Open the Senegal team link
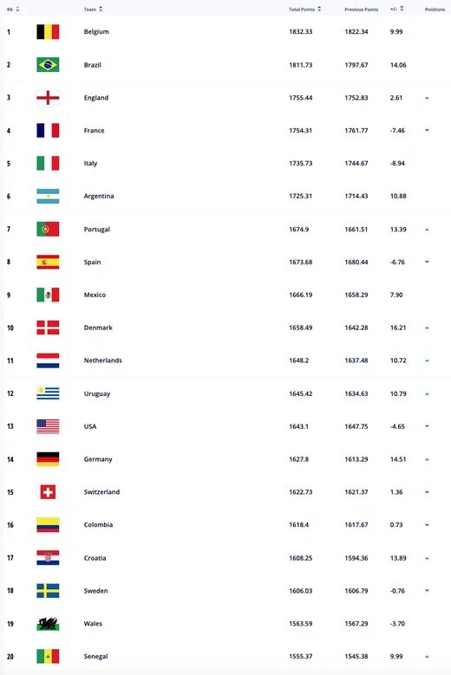Viewport: 451px width, 675px height. [x=95, y=657]
